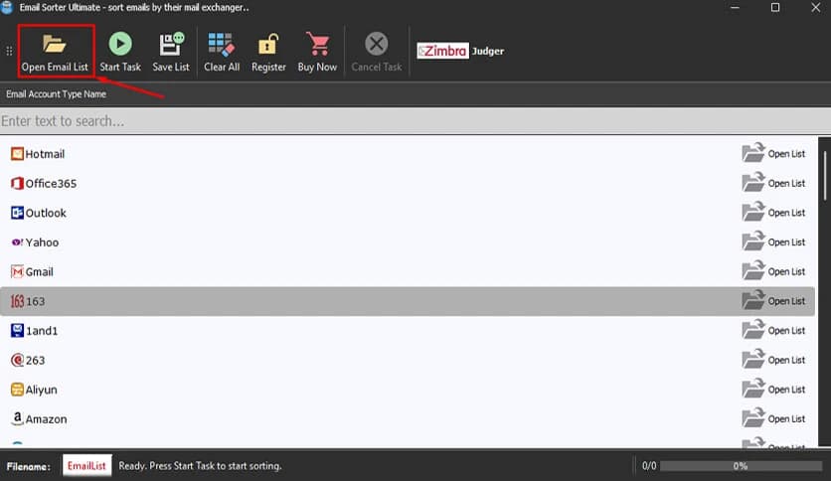Screen dimensions: 831x481
Task: Open List for Gmail
Action: click(x=773, y=271)
